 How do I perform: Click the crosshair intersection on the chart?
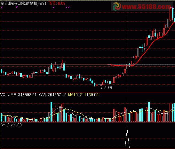(x=127, y=64)
